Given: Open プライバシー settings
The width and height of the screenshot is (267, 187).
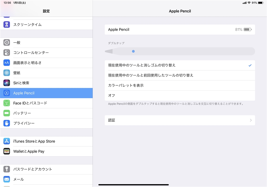Looking at the screenshot, I should pos(46,123).
